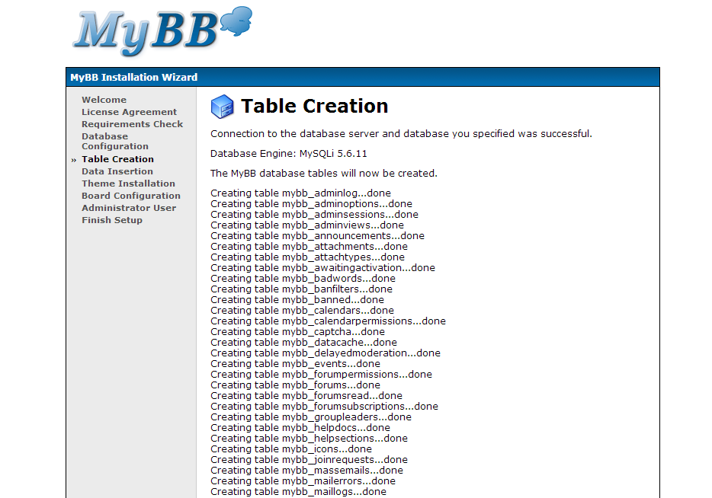Viewport: 712px width, 498px height.
Task: Click the mybb_forumpermissions table line
Action: (322, 375)
